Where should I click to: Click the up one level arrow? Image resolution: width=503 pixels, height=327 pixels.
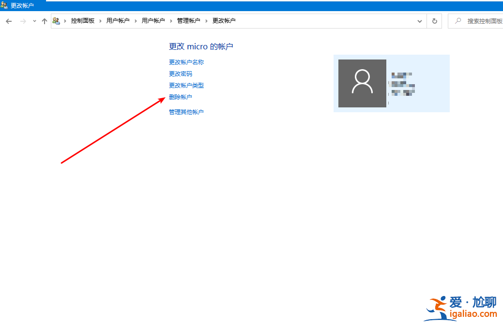click(x=44, y=21)
